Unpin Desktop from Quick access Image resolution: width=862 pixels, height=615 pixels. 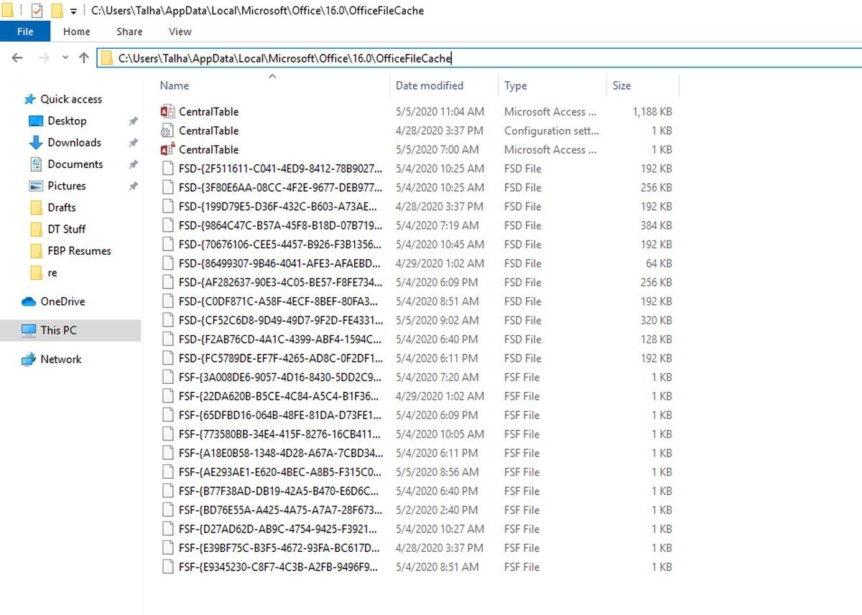tap(133, 121)
